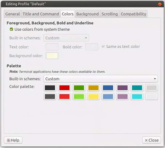Click the Text color swatch
This screenshot has height=148, width=165.
pos(52,47)
